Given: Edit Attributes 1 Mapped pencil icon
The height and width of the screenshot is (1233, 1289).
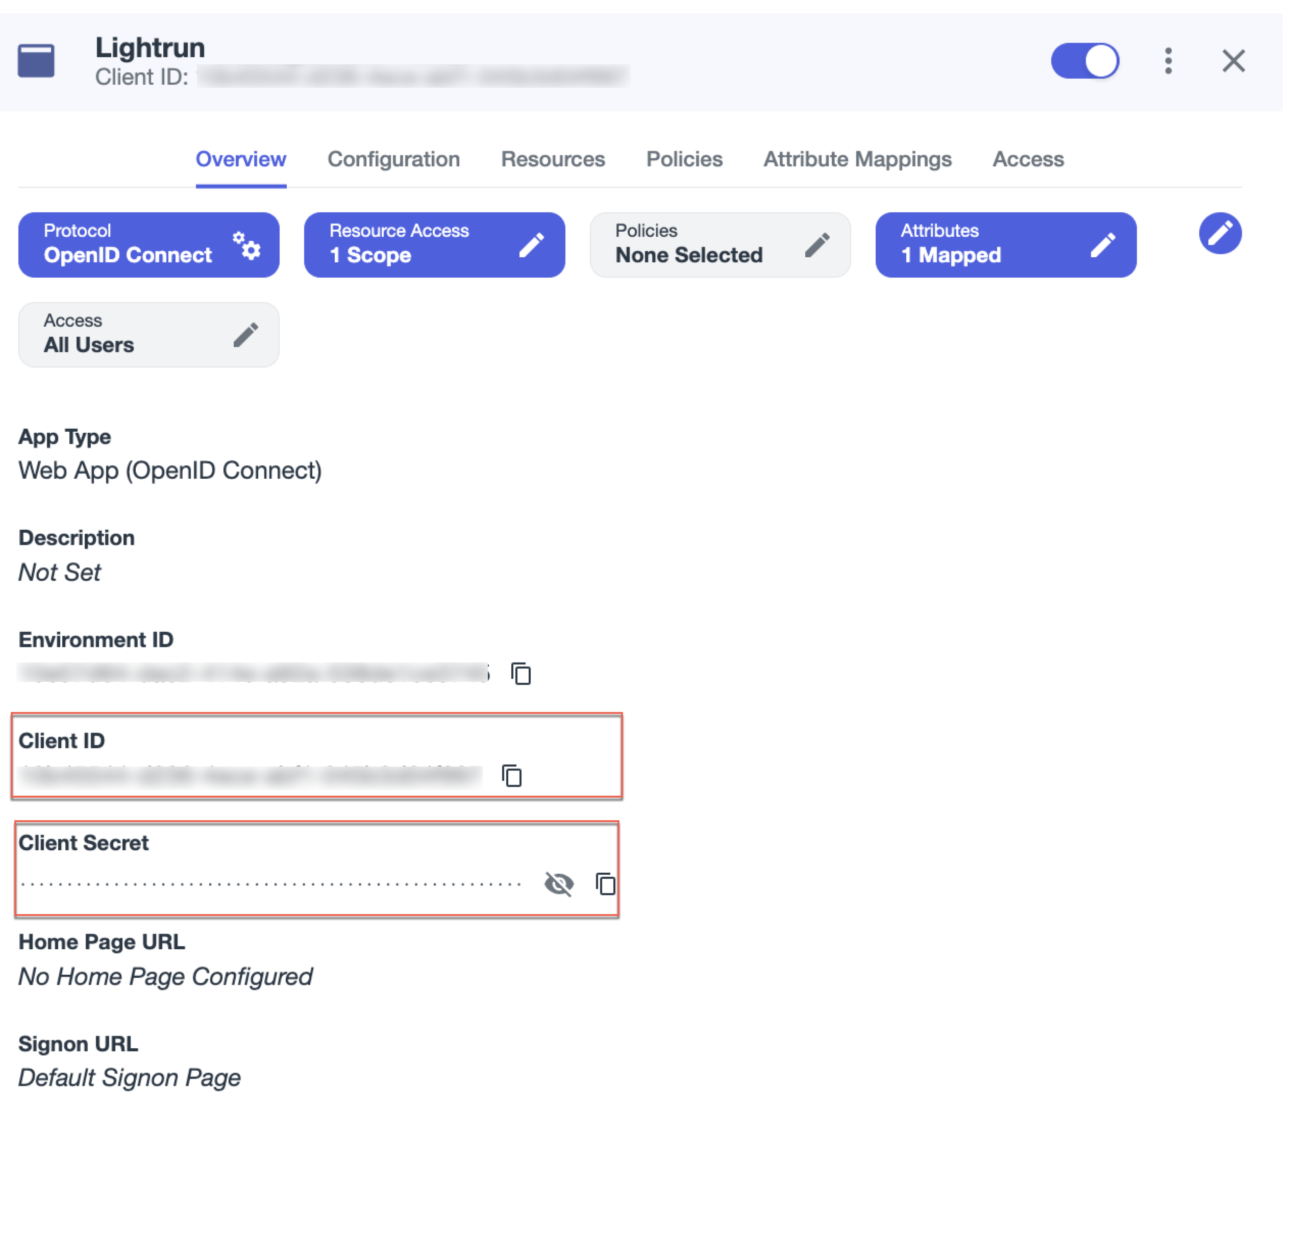Looking at the screenshot, I should point(1102,245).
